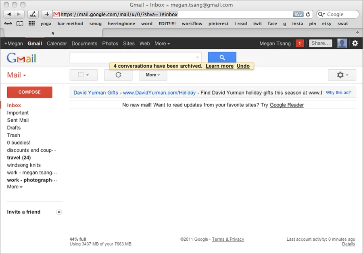Click the RSS badge in address bar

pos(298,15)
